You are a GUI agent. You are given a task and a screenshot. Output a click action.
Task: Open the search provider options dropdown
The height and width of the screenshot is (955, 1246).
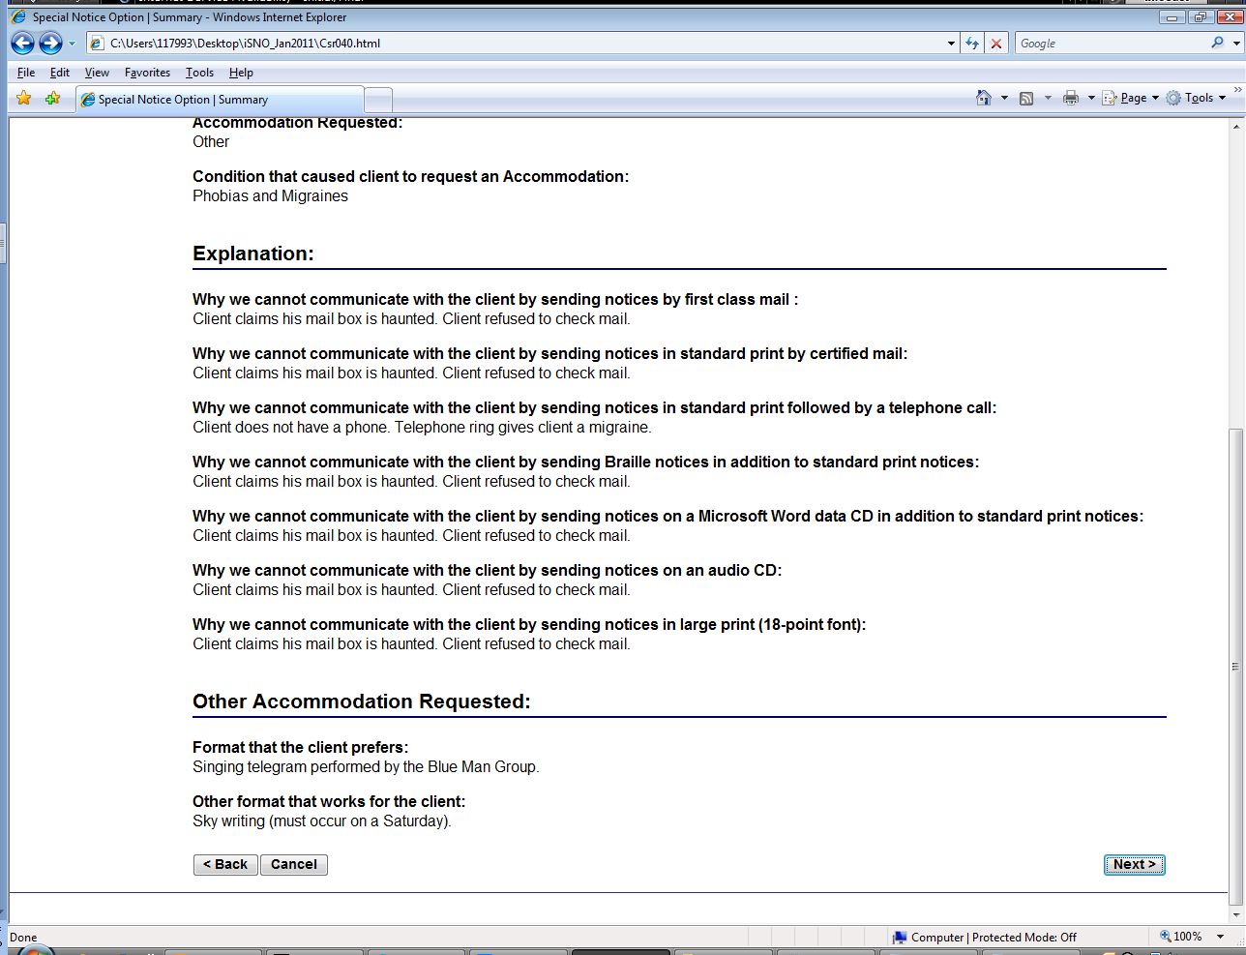pyautogui.click(x=1236, y=44)
